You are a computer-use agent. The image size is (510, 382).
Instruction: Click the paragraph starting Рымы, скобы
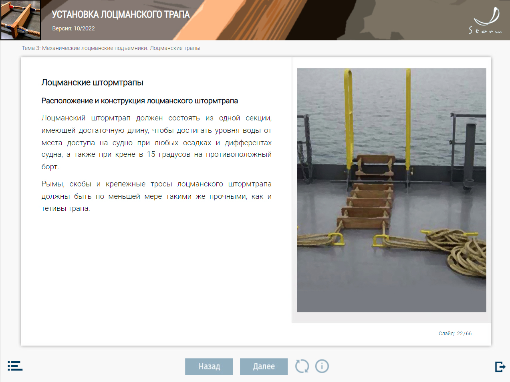point(157,196)
